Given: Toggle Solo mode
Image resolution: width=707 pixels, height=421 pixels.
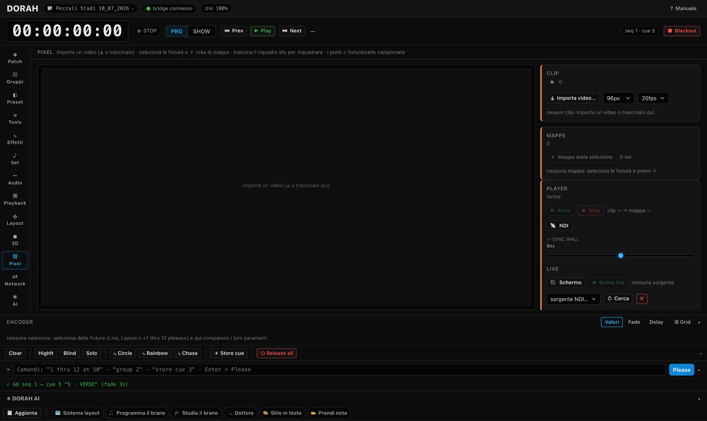Looking at the screenshot, I should 92,353.
